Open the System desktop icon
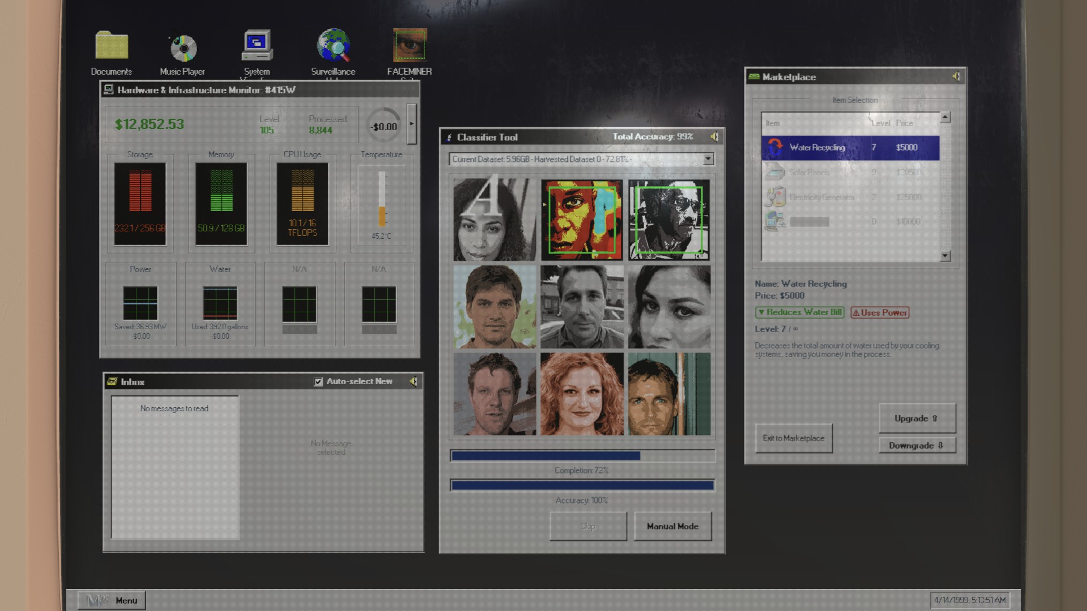 pos(256,46)
